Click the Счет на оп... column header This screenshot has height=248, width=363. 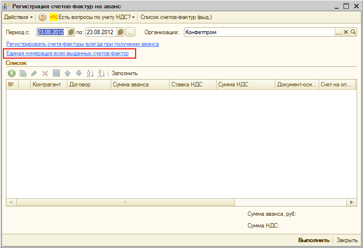pyautogui.click(x=337, y=84)
